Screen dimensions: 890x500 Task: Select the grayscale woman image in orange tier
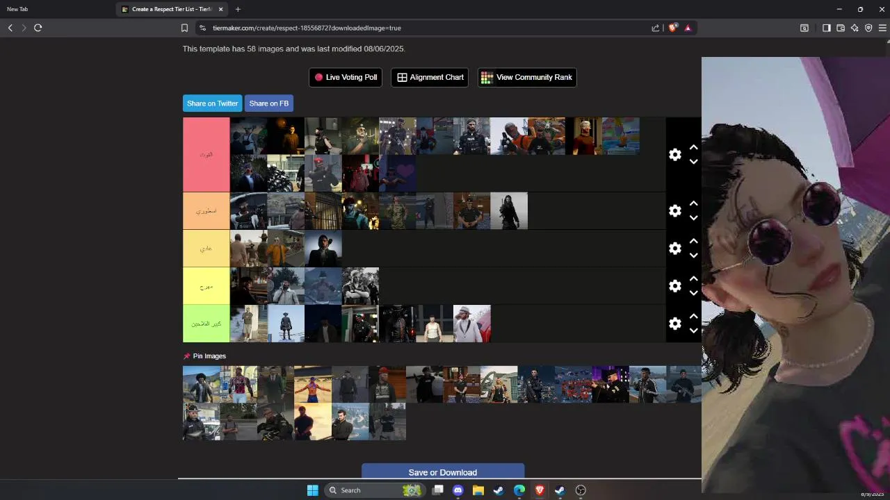[509, 210]
